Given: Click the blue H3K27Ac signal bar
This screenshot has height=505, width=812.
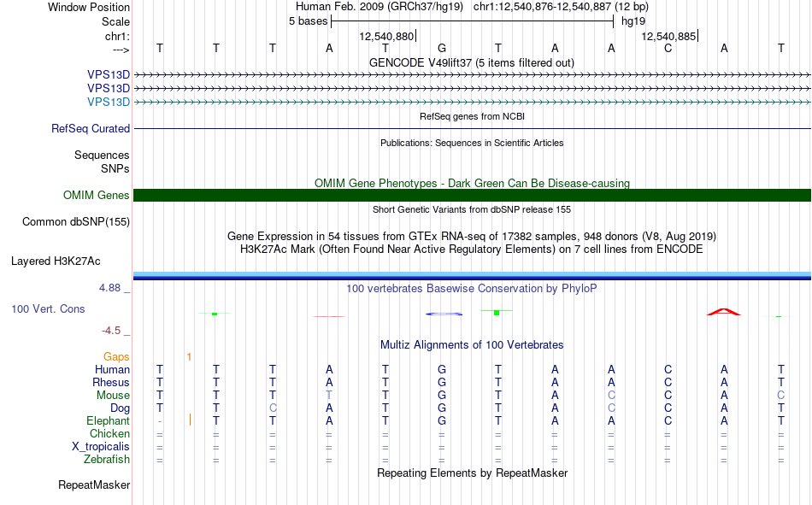Looking at the screenshot, I should [473, 276].
